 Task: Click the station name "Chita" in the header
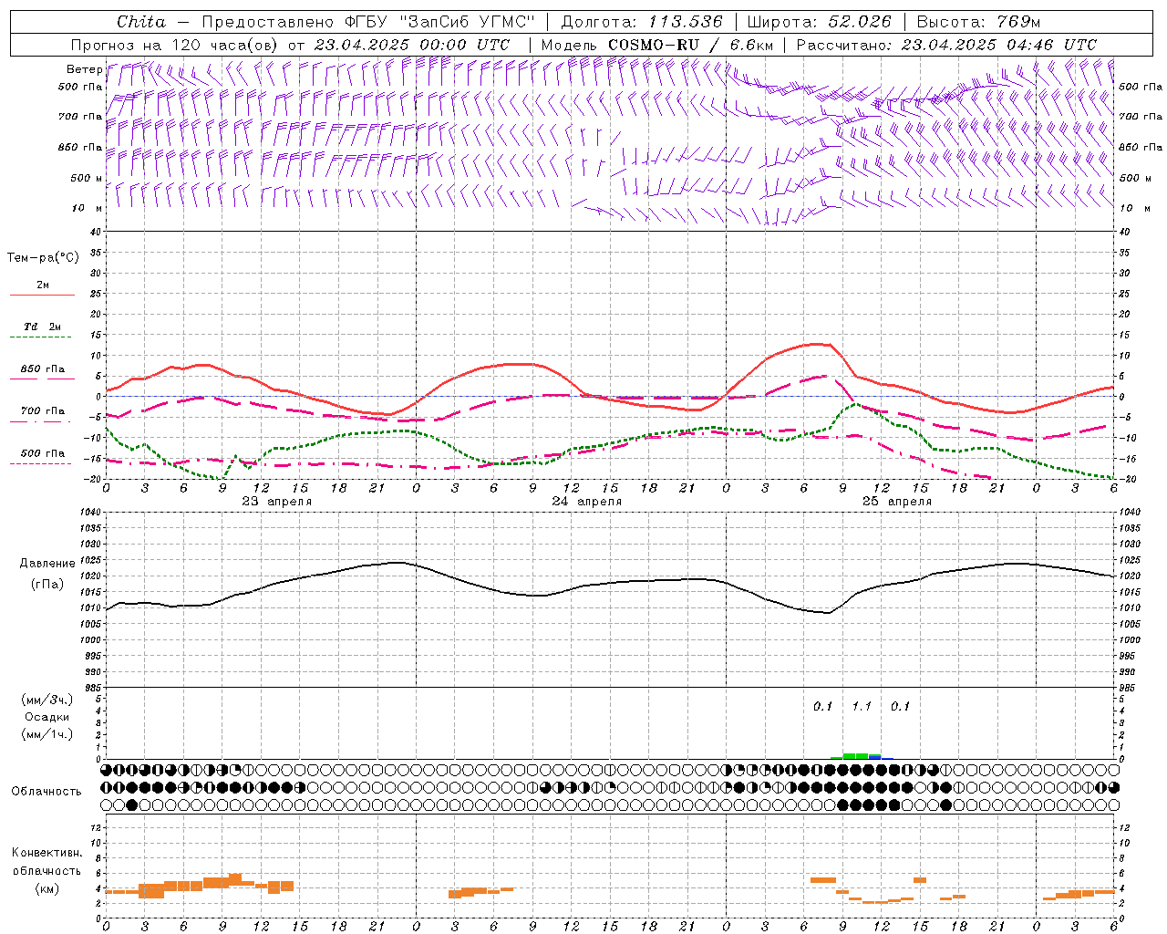coord(141,22)
